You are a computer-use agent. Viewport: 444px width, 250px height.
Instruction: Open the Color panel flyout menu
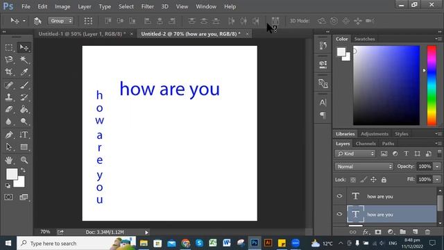coord(438,39)
